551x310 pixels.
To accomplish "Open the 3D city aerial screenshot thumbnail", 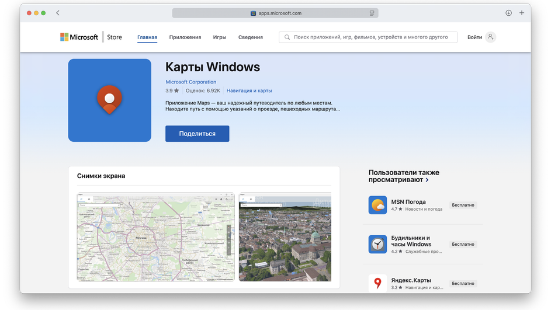I will tap(285, 237).
